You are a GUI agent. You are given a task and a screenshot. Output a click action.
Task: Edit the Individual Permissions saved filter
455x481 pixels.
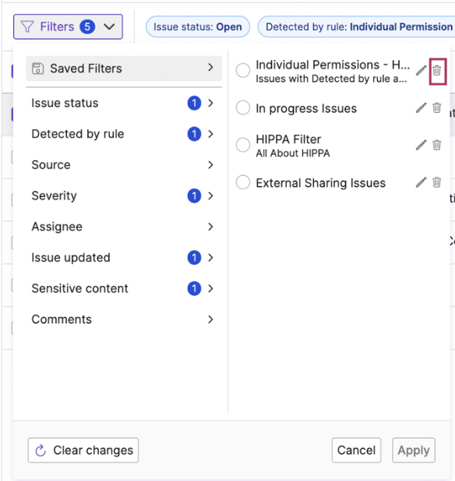click(x=421, y=71)
